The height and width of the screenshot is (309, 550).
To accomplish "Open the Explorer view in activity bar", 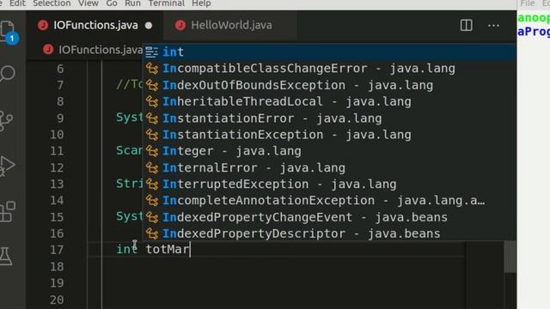I will click(x=7, y=32).
